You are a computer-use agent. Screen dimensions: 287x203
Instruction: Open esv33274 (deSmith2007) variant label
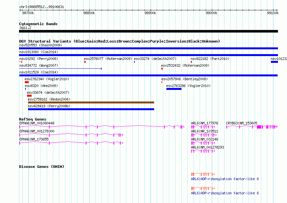(x=155, y=59)
